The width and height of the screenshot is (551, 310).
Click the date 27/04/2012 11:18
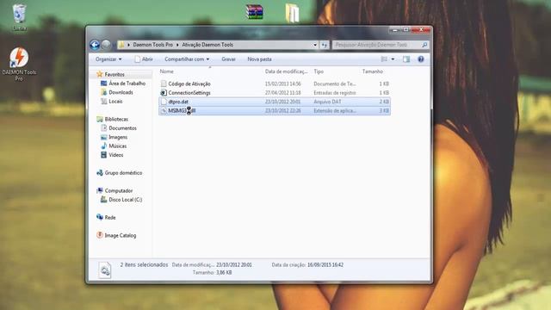coord(283,93)
